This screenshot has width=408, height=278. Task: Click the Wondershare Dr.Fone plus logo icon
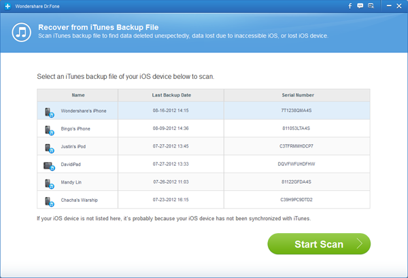click(7, 6)
